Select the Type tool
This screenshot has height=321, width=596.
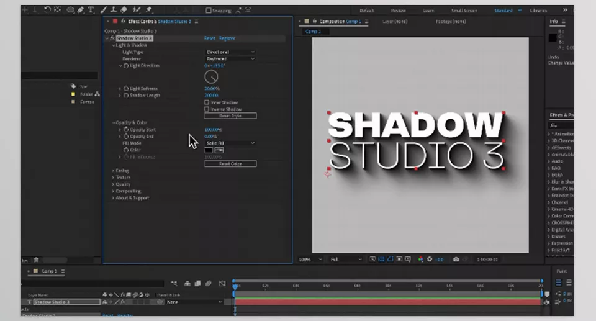tap(91, 11)
